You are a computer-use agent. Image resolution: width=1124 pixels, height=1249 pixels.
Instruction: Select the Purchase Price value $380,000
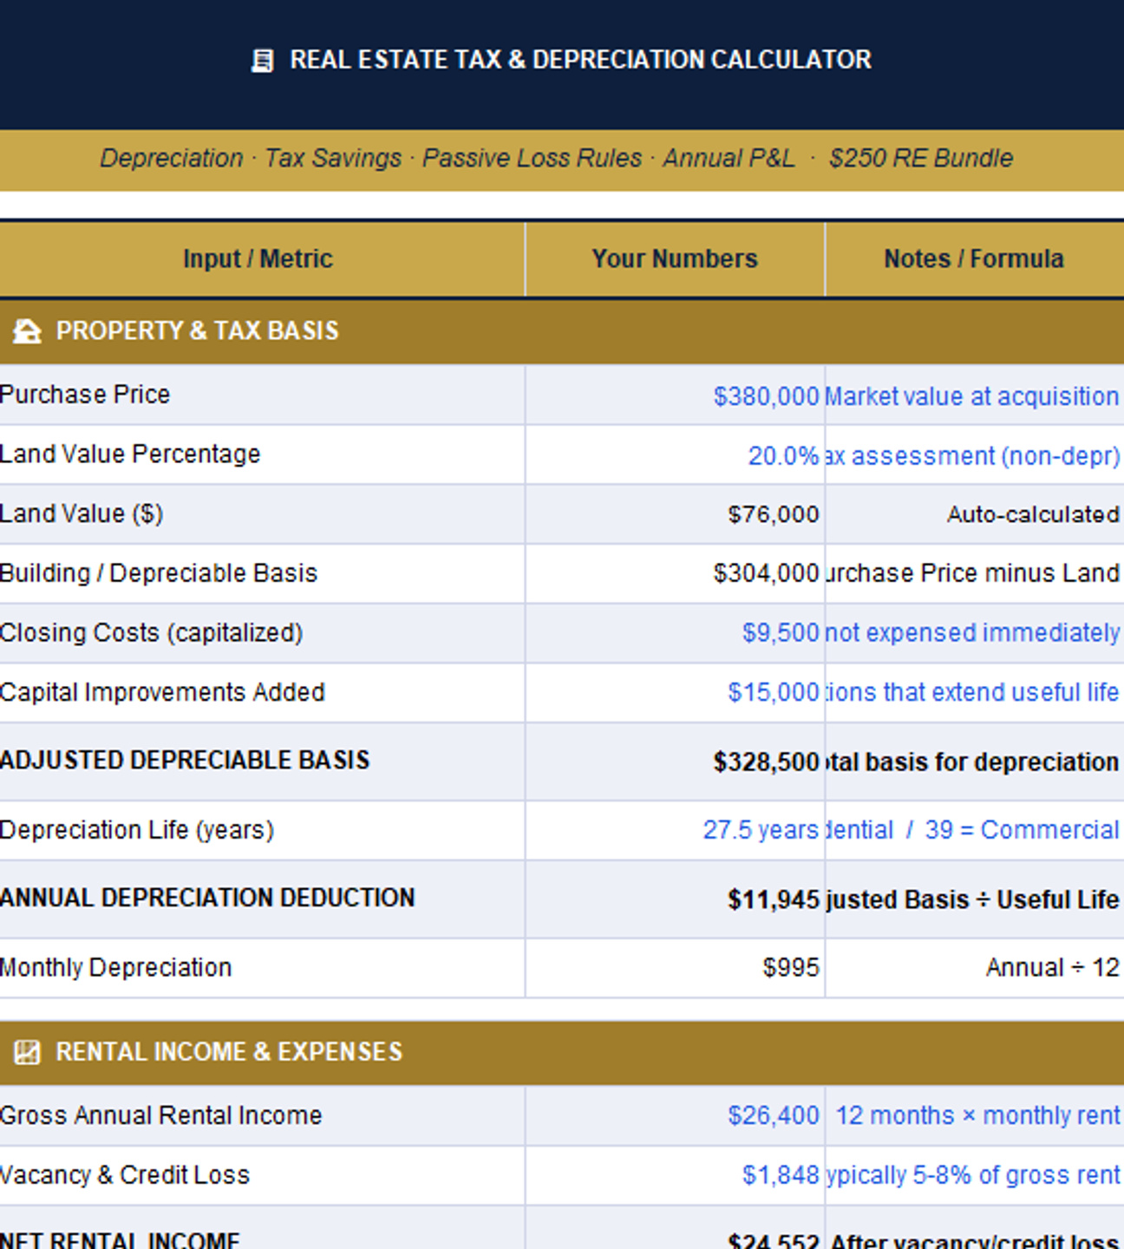tap(766, 396)
